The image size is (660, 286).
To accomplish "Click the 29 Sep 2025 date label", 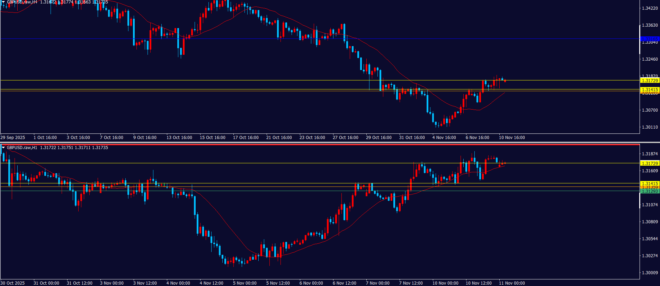I will pos(13,138).
